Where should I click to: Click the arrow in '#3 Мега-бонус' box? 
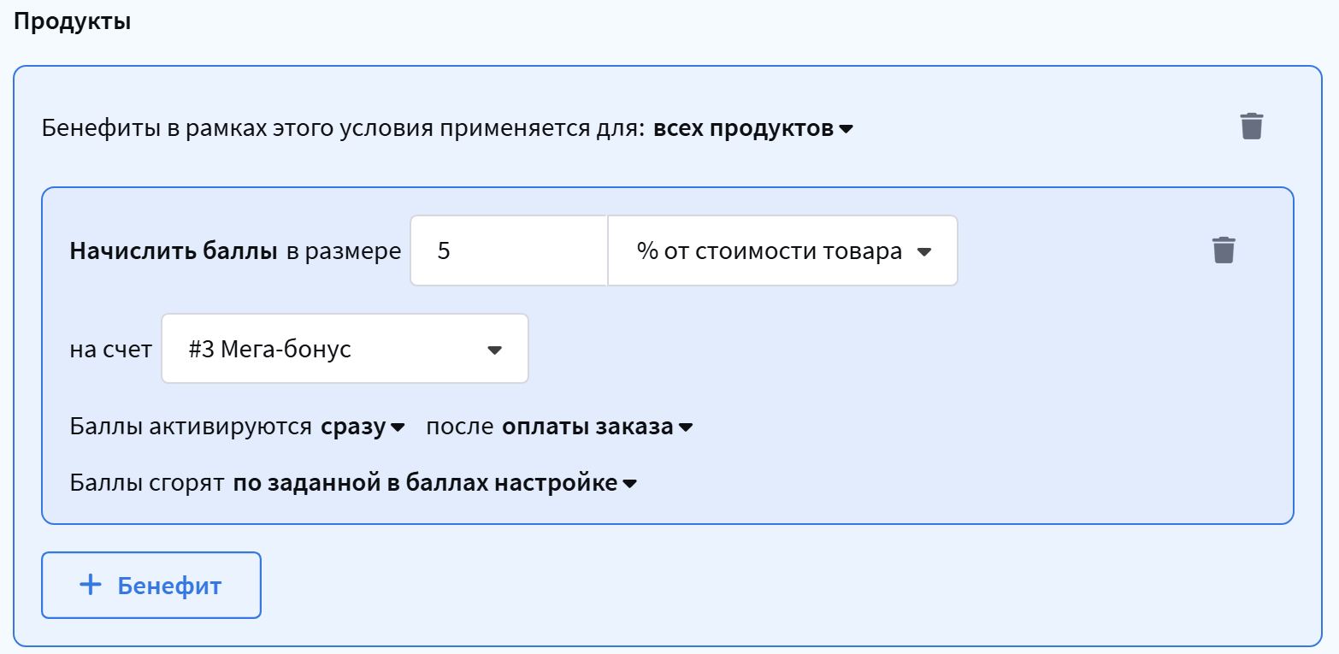tap(494, 351)
